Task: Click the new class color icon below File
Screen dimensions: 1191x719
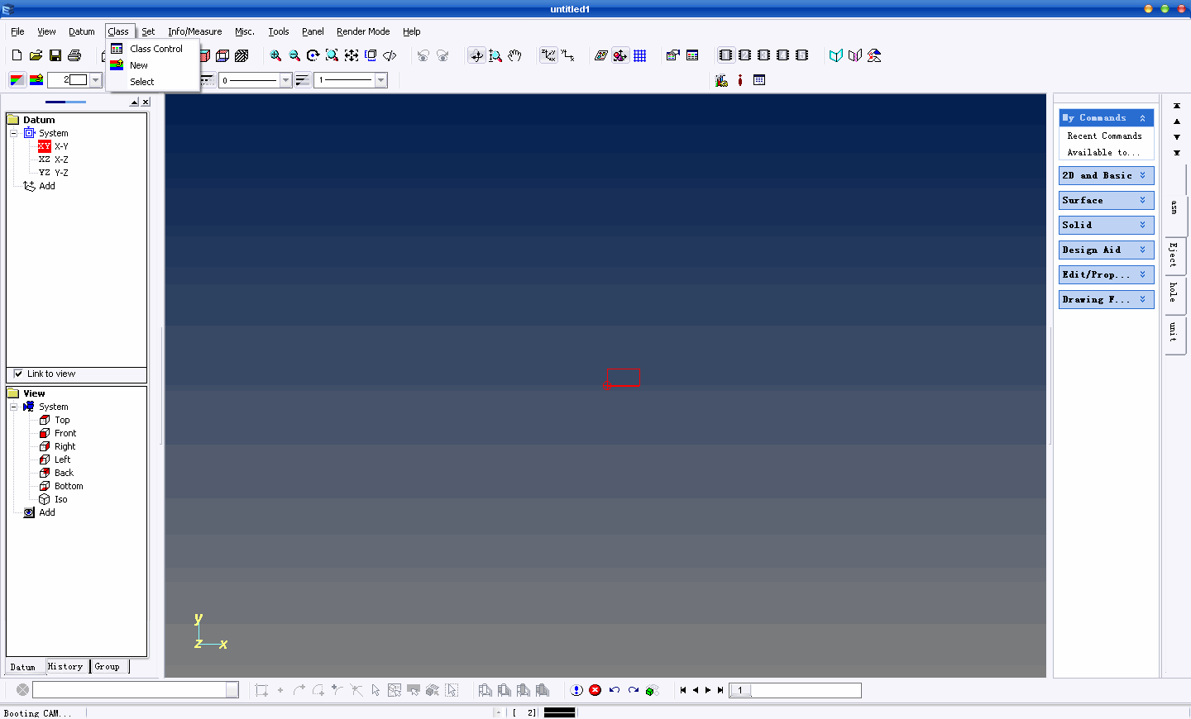Action: pyautogui.click(x=36, y=80)
